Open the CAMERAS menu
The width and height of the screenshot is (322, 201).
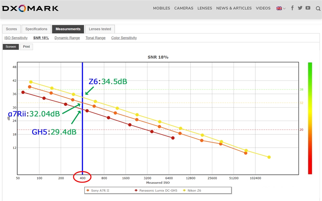click(x=184, y=8)
